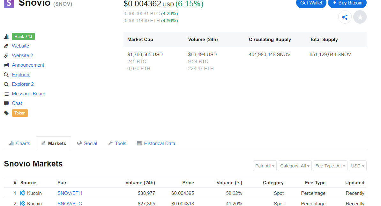The image size is (381, 206).
Task: Open the Chat link
Action: tap(17, 104)
